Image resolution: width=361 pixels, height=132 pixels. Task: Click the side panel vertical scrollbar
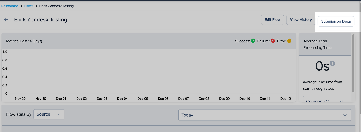[353, 63]
